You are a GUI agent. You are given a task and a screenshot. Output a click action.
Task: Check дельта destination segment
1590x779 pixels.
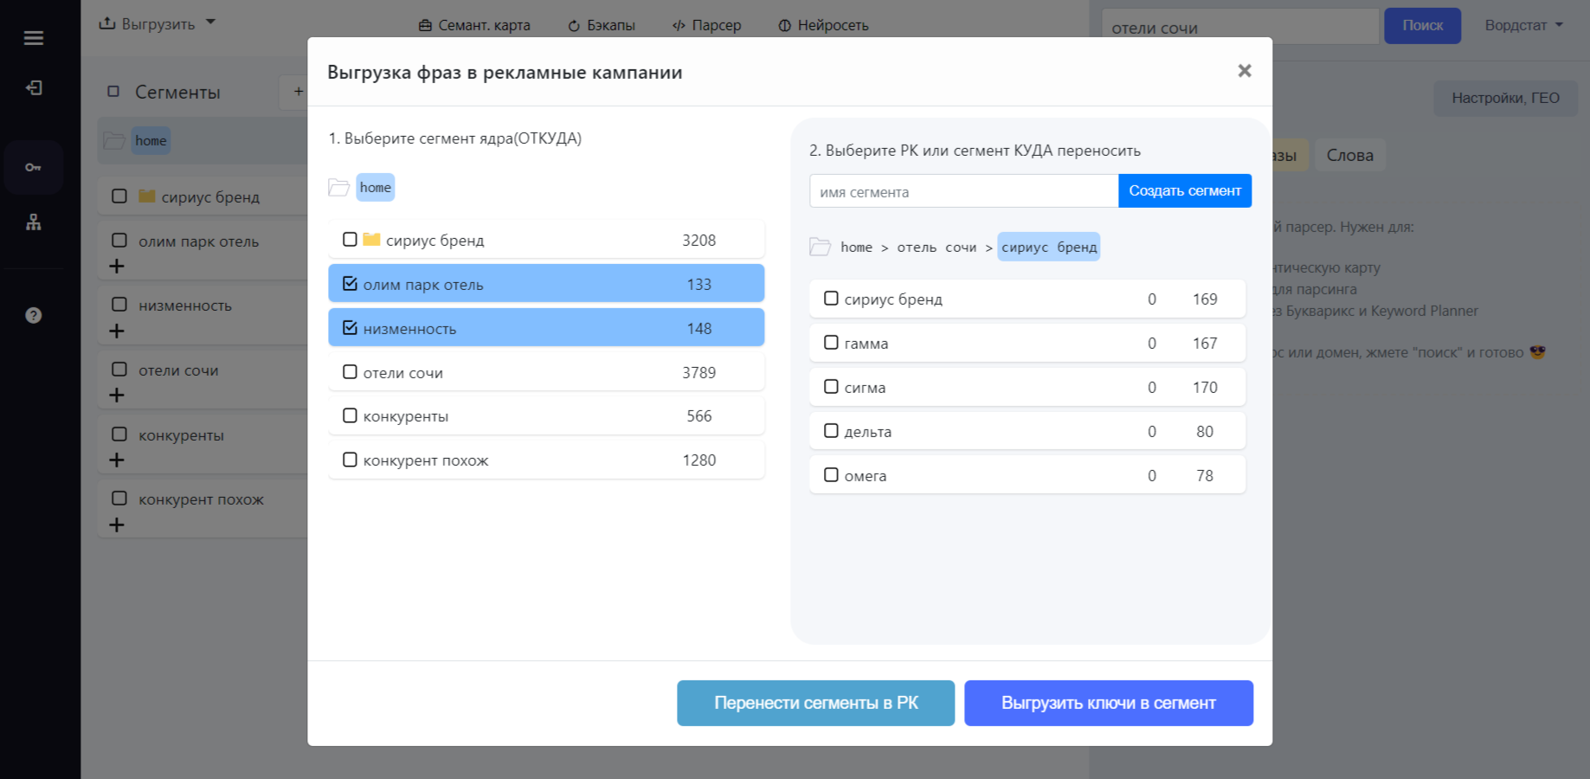[x=831, y=430]
